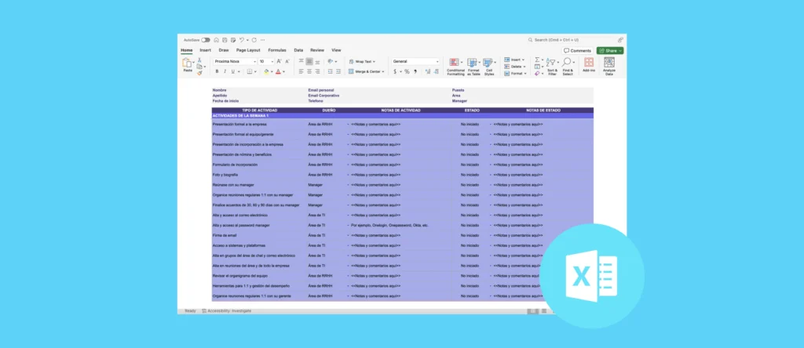The image size is (804, 348).
Task: Go to the Formulas tab
Action: pos(277,50)
